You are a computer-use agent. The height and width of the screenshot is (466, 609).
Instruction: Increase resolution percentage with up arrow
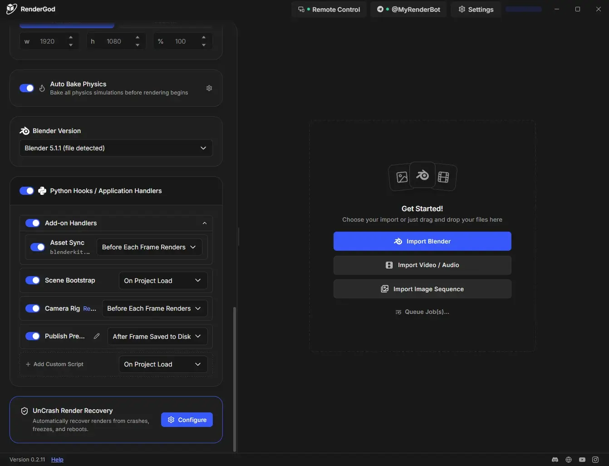(204, 38)
